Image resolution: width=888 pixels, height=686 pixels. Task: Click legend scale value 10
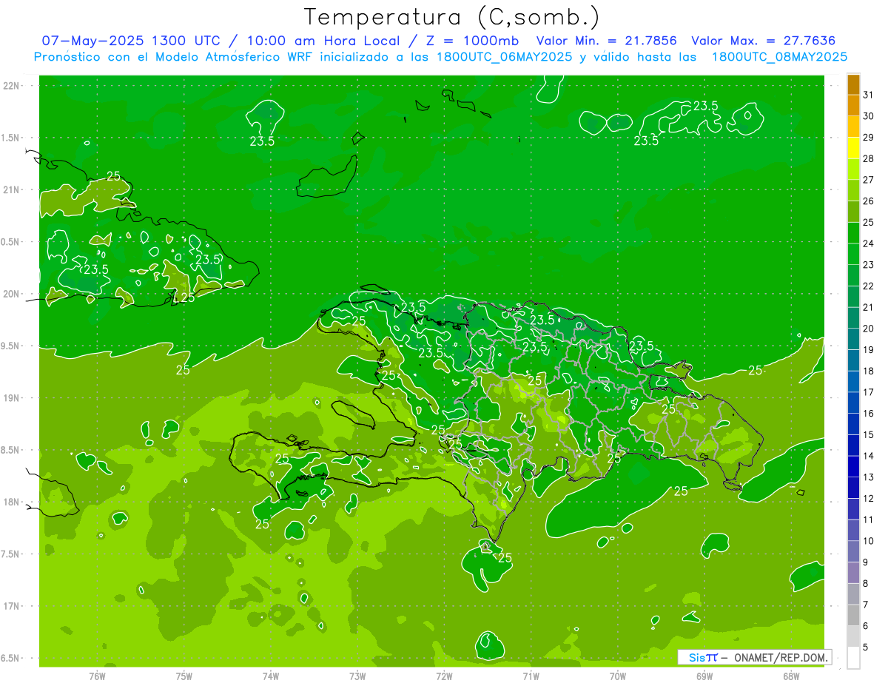point(869,541)
